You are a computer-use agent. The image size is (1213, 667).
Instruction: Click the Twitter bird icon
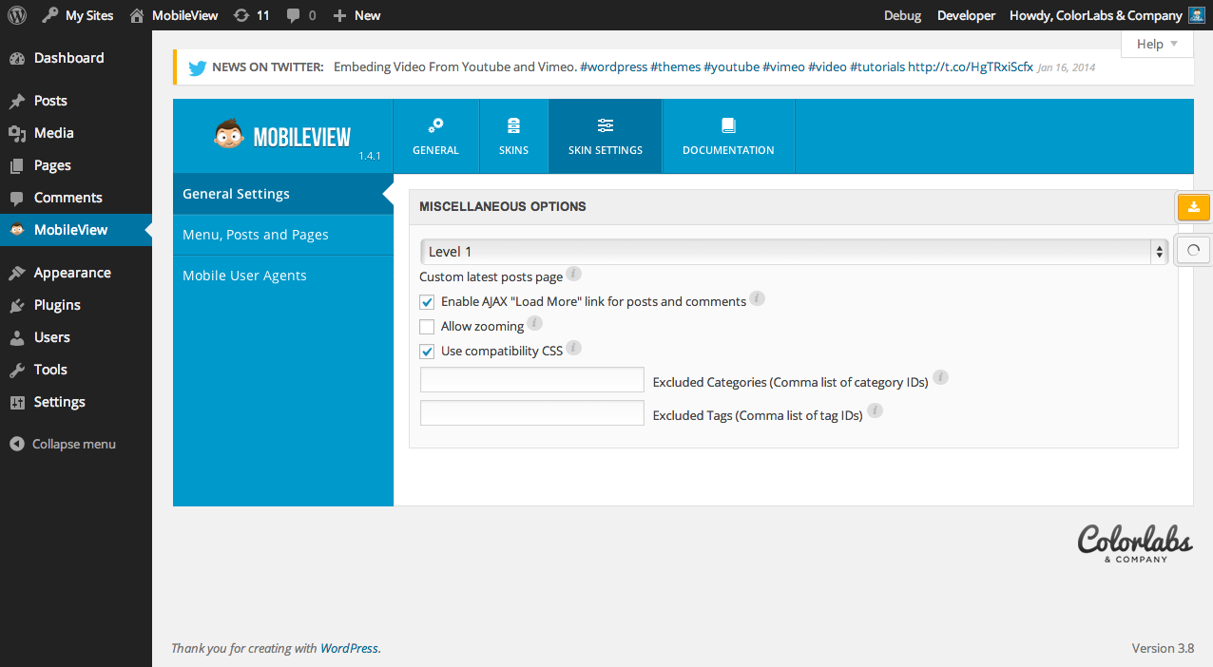(x=198, y=67)
